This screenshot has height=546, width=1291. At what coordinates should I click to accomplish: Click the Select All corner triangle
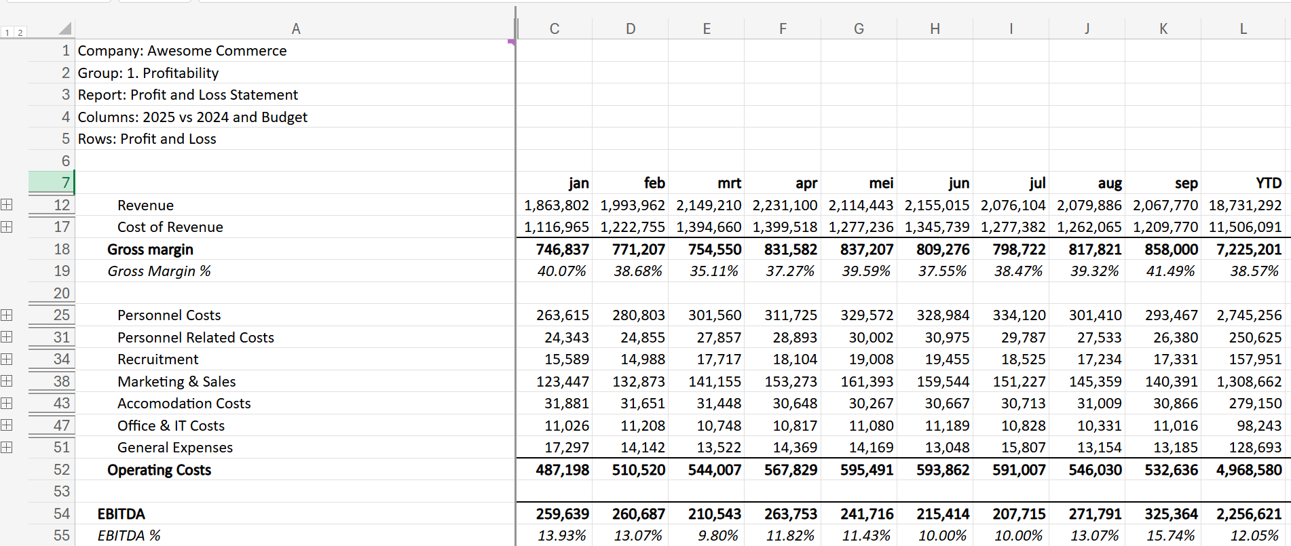click(x=65, y=28)
